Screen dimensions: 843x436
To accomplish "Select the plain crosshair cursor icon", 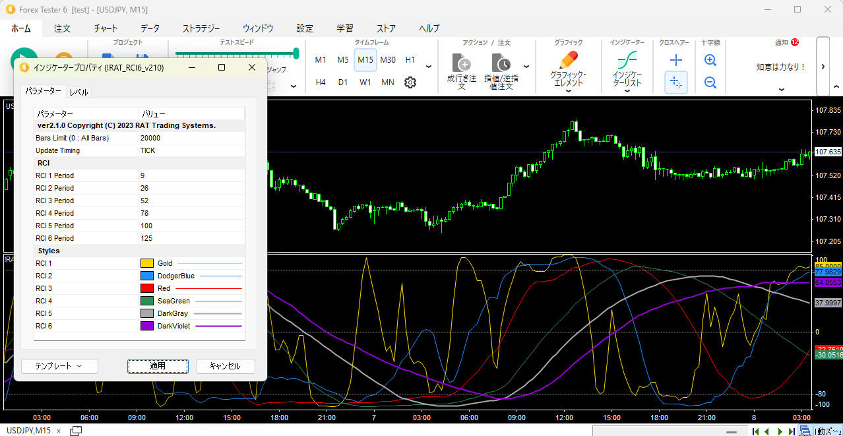I will (675, 60).
